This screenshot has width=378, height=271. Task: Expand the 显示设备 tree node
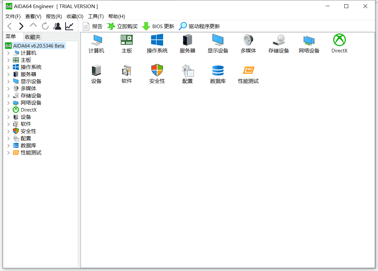pyautogui.click(x=8, y=81)
